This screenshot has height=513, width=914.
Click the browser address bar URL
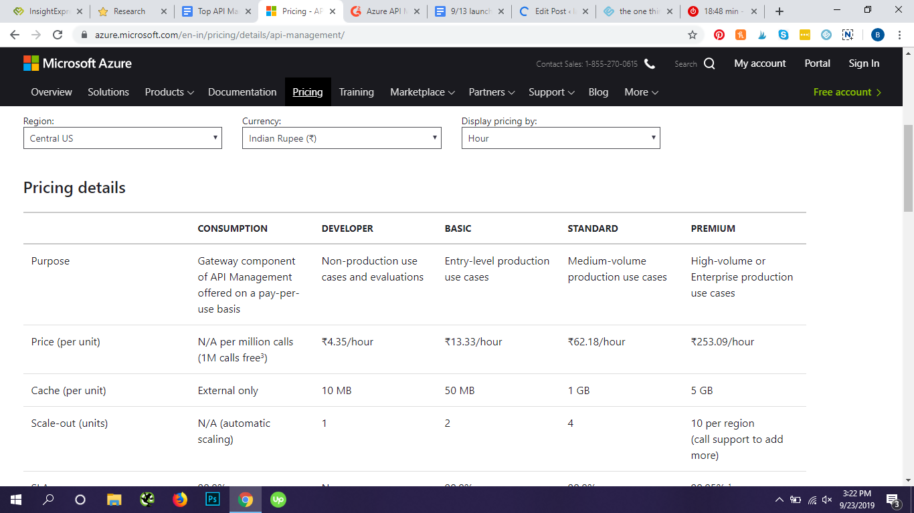(219, 35)
